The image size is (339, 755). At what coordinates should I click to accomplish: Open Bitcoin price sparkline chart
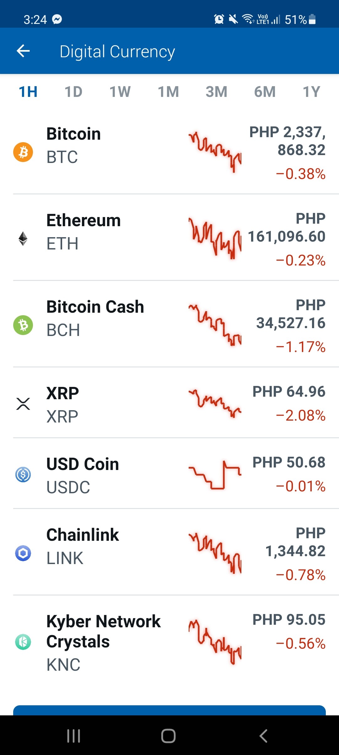tap(215, 152)
